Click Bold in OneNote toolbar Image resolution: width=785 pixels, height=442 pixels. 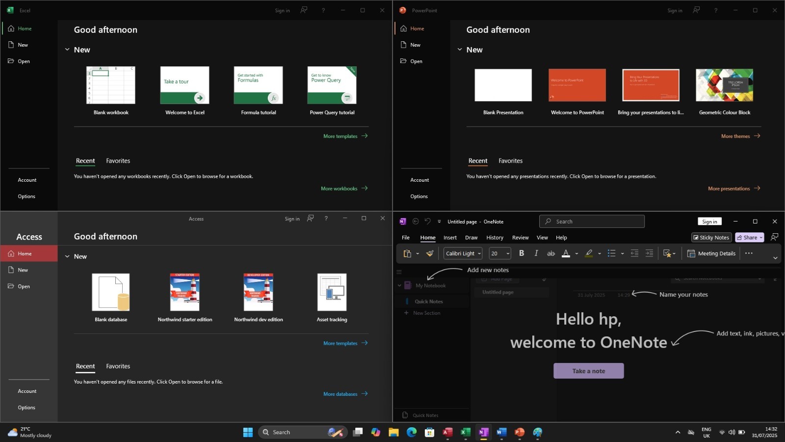coord(522,253)
